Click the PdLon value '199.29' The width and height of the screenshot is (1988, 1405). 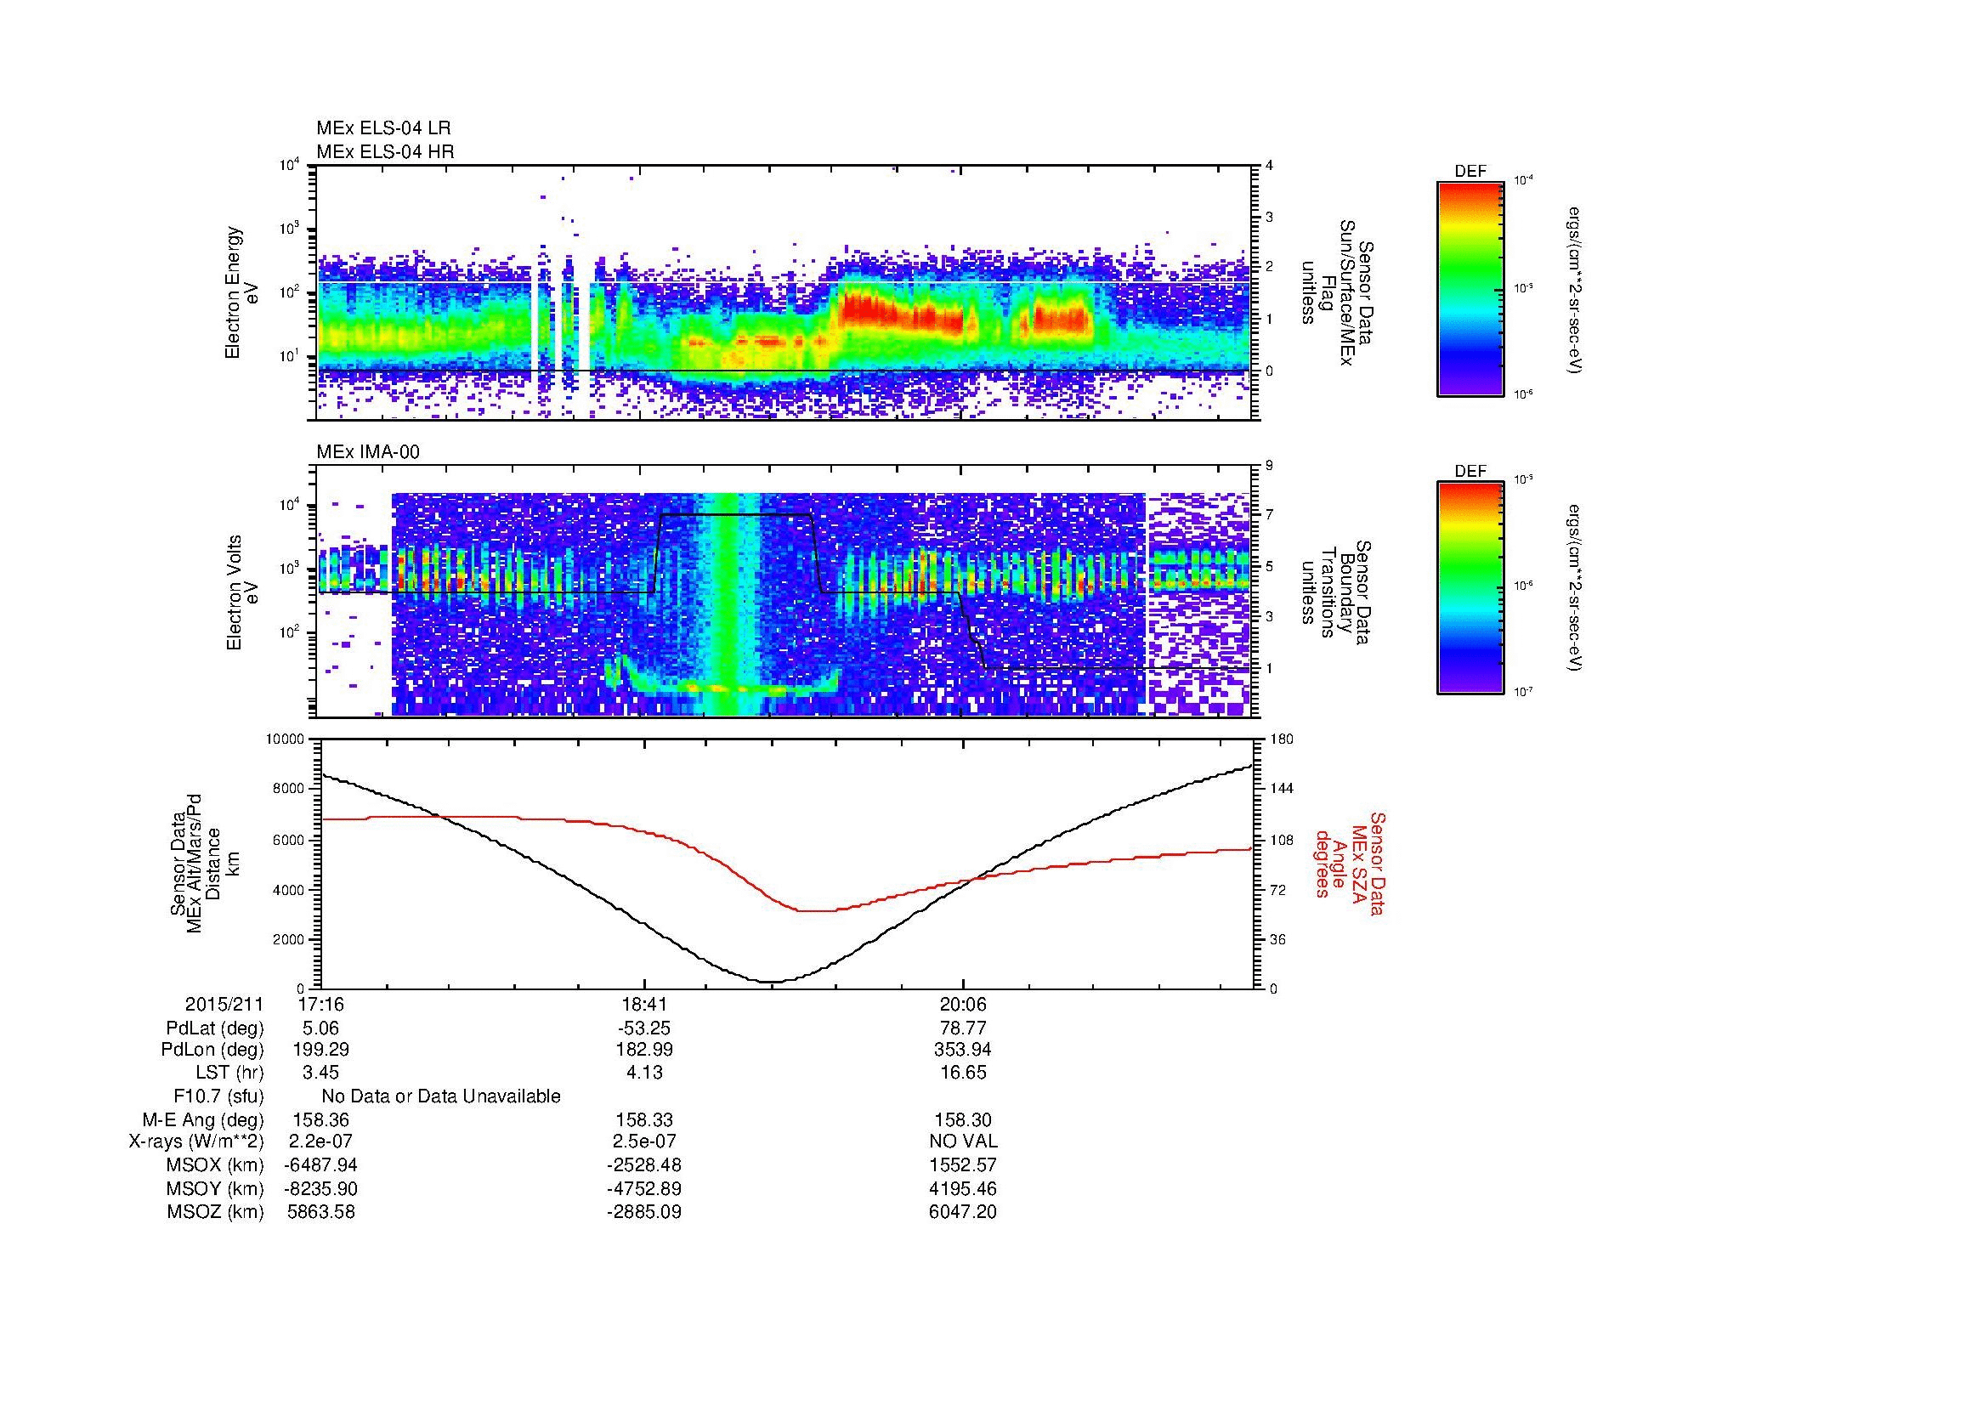[320, 1050]
